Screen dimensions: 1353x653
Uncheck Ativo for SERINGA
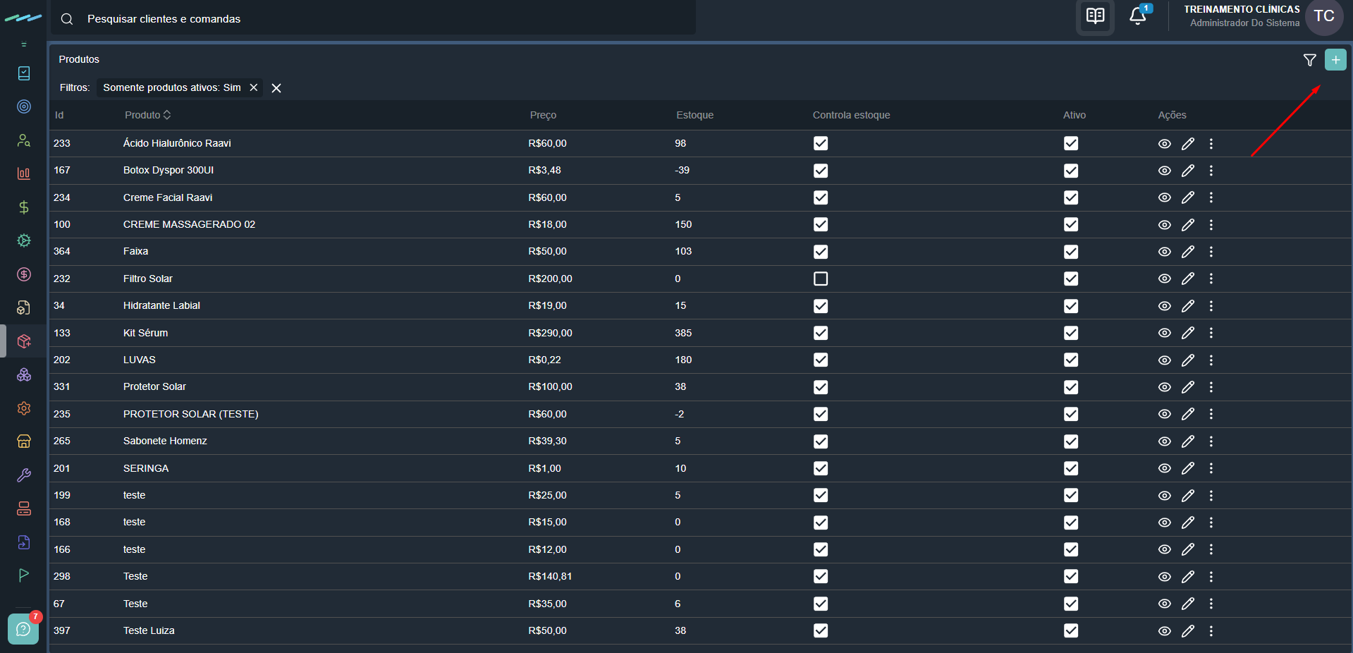[x=1071, y=468]
